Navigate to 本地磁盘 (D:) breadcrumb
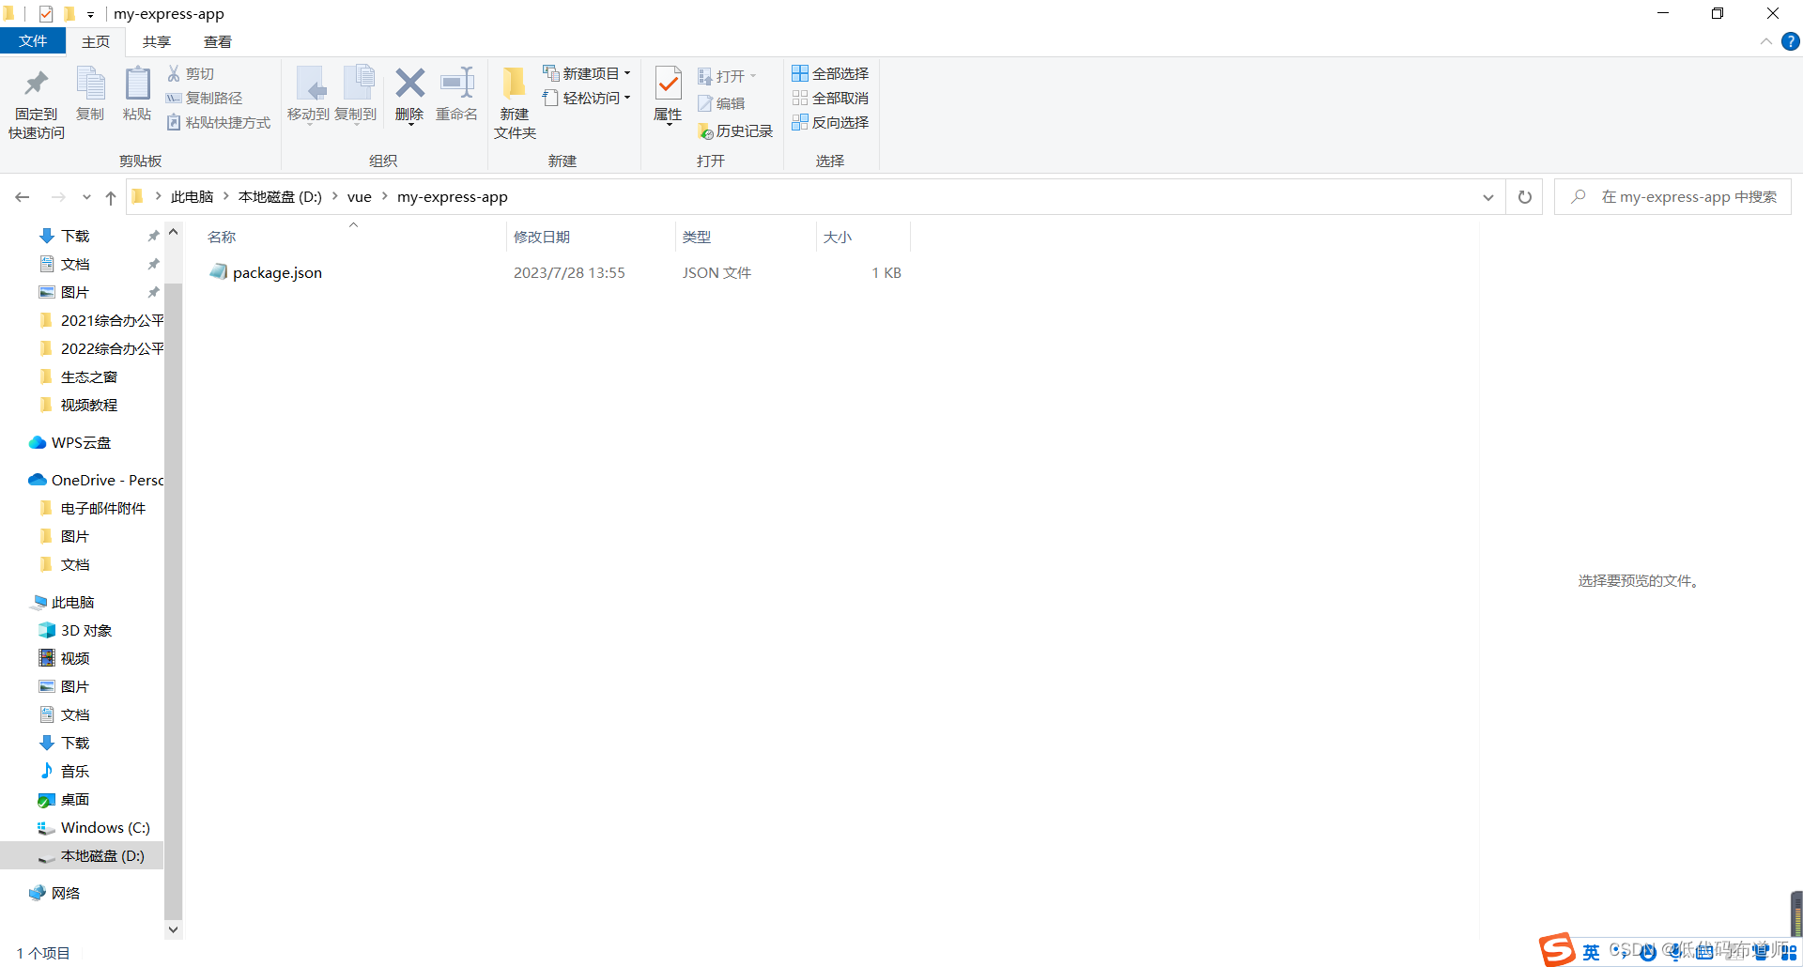 (280, 197)
